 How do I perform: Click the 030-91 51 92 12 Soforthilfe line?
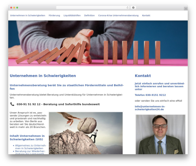[58, 104]
